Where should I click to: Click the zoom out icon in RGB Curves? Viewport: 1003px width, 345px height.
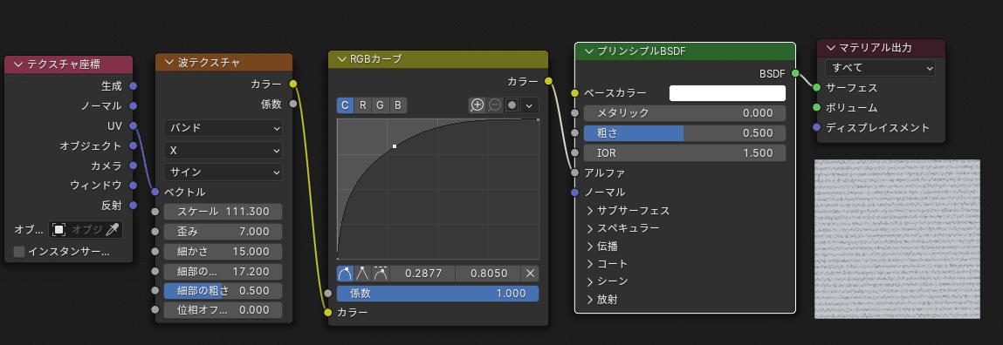pos(494,105)
